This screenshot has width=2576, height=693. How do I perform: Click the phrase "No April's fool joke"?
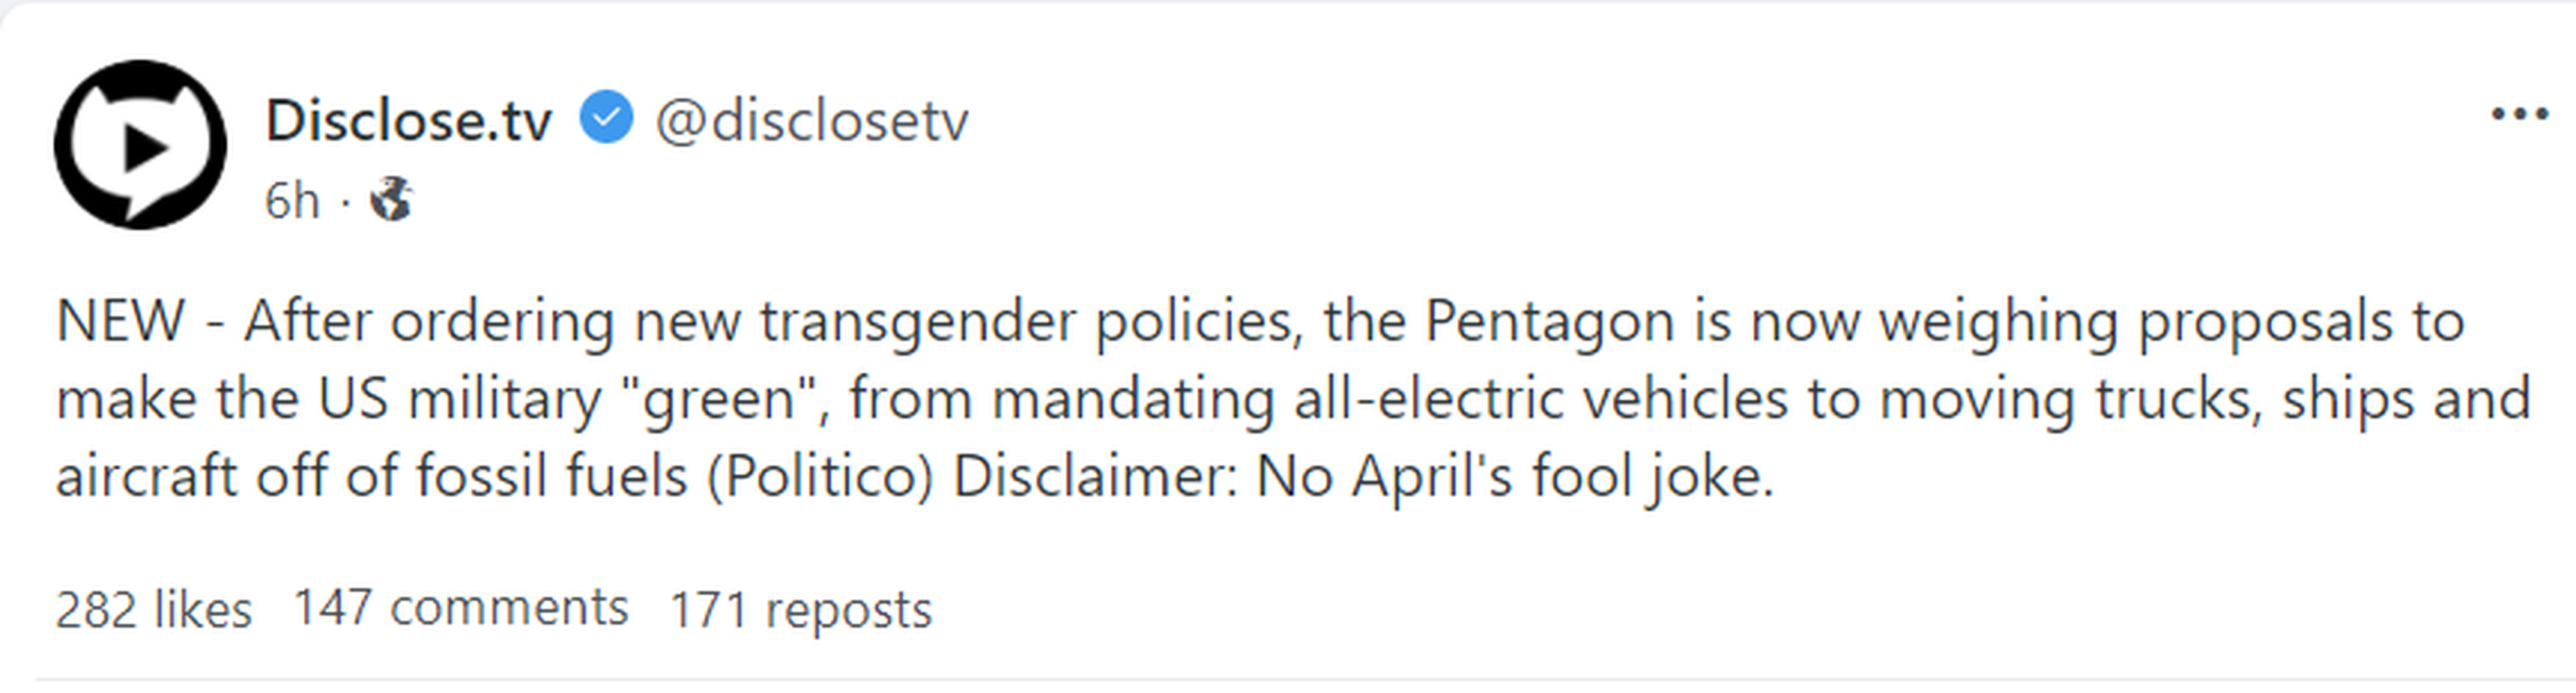pos(1513,475)
